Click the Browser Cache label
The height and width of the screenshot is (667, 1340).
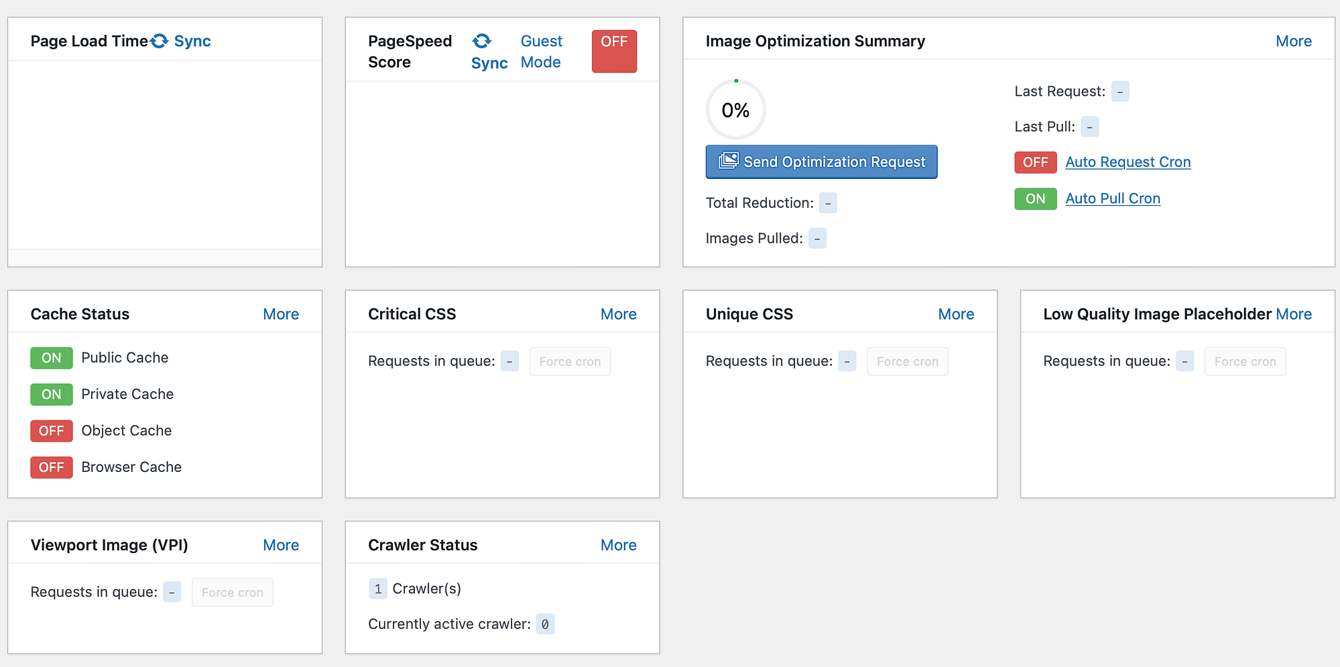tap(131, 467)
